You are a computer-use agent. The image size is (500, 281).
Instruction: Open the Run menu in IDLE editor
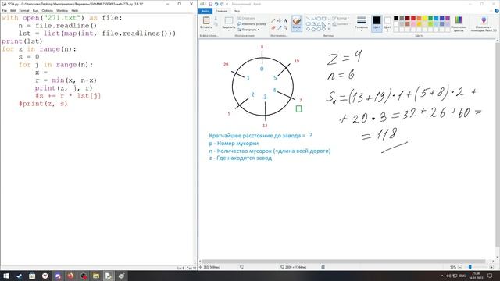coord(35,11)
